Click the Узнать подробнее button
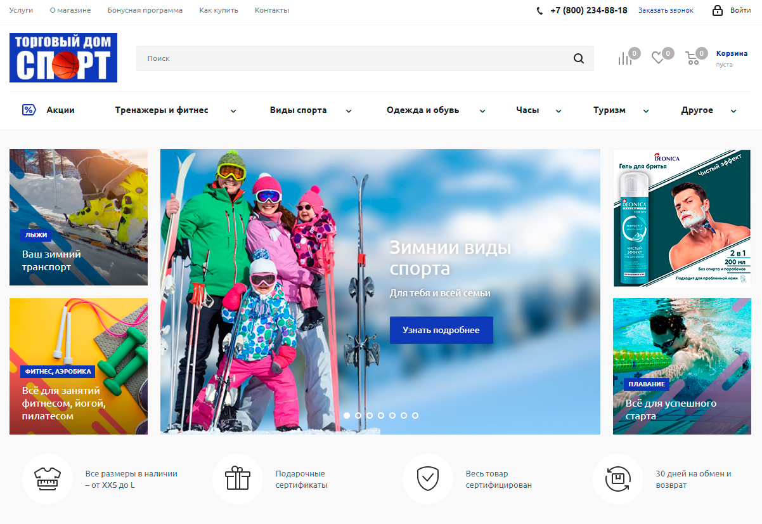 (x=441, y=330)
